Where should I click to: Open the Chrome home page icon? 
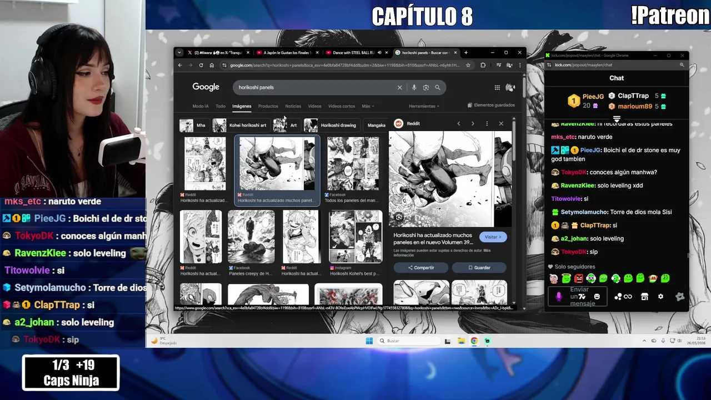click(x=212, y=65)
